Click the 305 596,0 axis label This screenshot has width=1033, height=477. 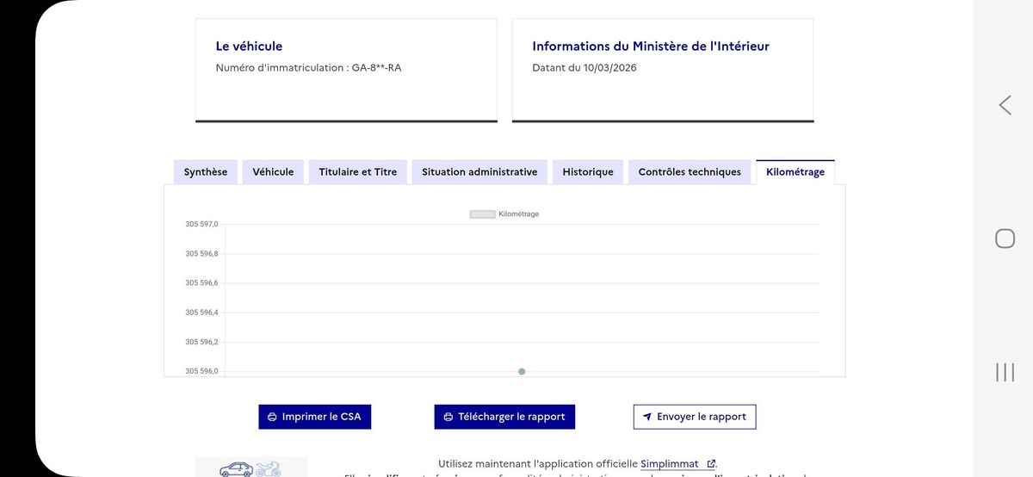(x=201, y=371)
